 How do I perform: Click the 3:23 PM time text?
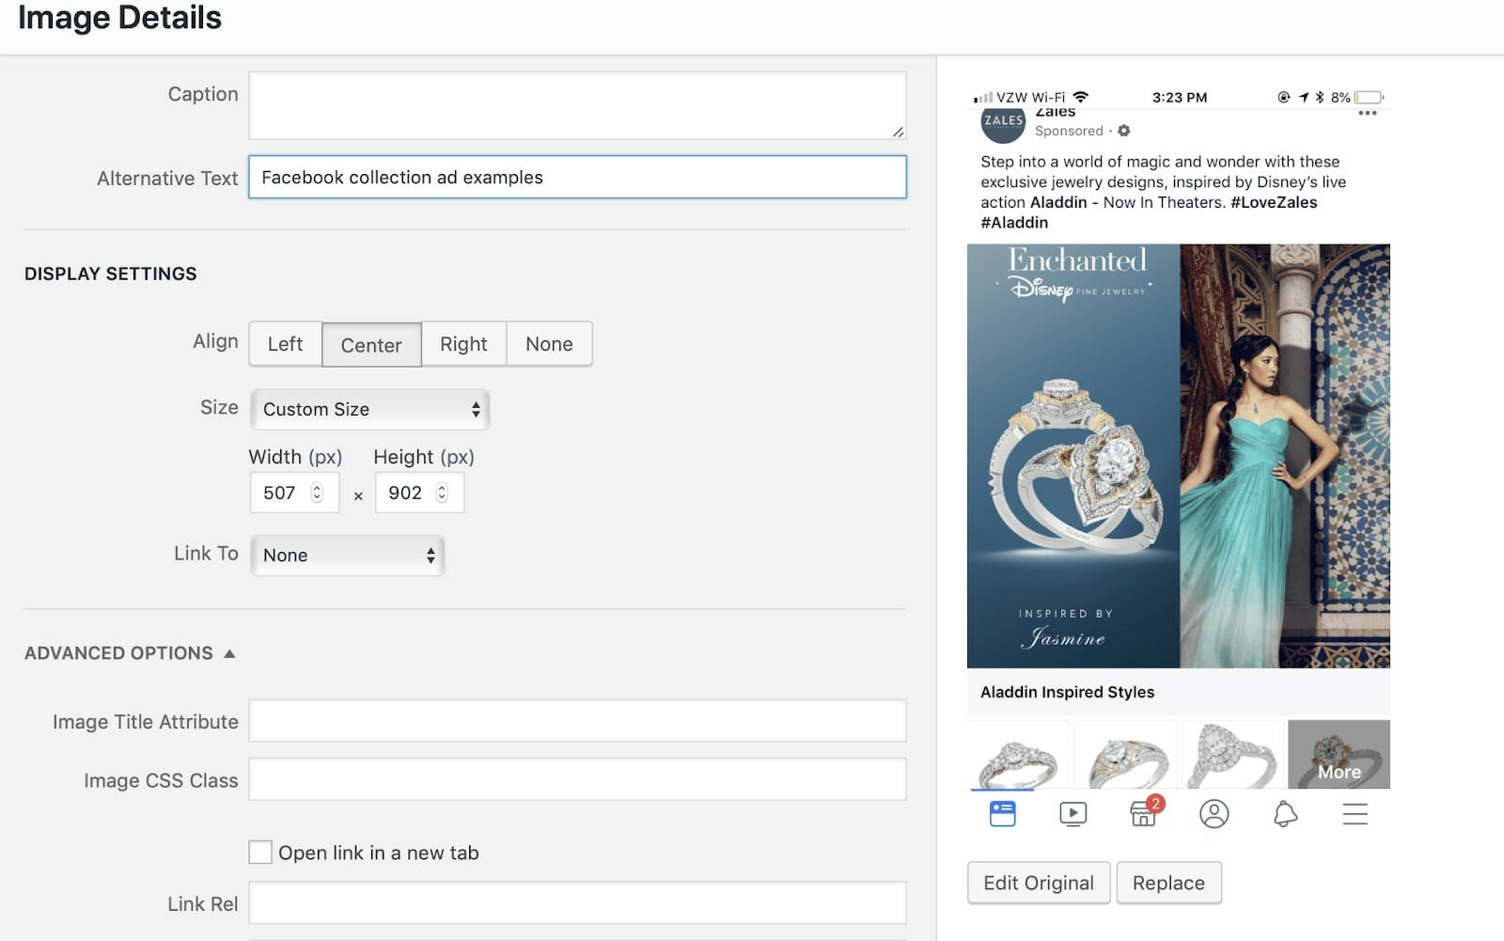(1180, 97)
